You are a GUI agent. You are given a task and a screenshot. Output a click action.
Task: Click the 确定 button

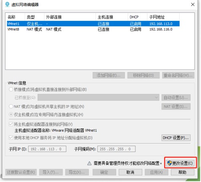tap(104, 172)
